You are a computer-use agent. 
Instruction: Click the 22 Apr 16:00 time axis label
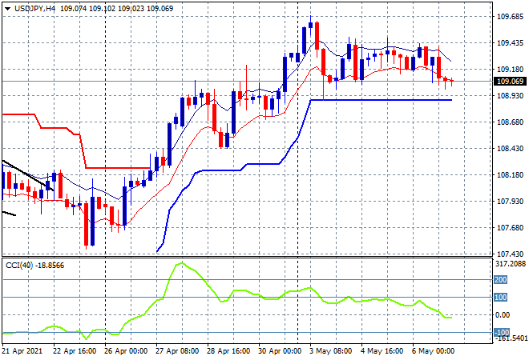75,351
